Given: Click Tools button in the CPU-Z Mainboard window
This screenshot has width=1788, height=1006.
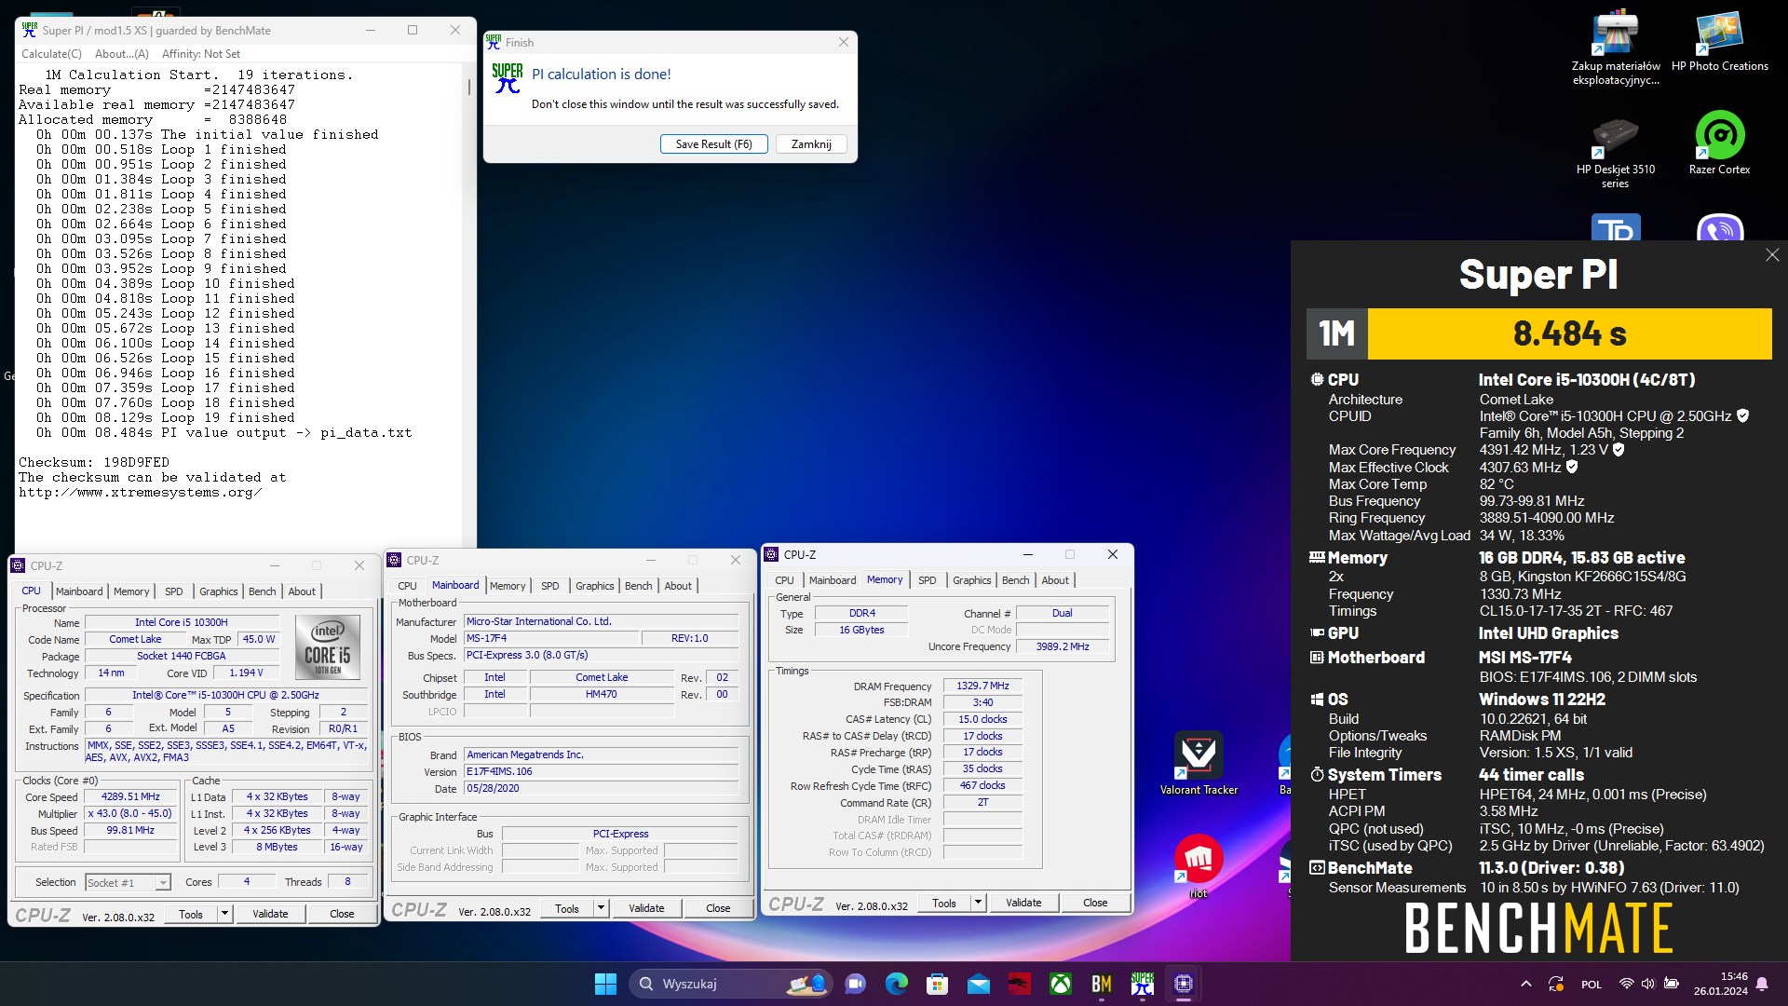Looking at the screenshot, I should pos(566,908).
